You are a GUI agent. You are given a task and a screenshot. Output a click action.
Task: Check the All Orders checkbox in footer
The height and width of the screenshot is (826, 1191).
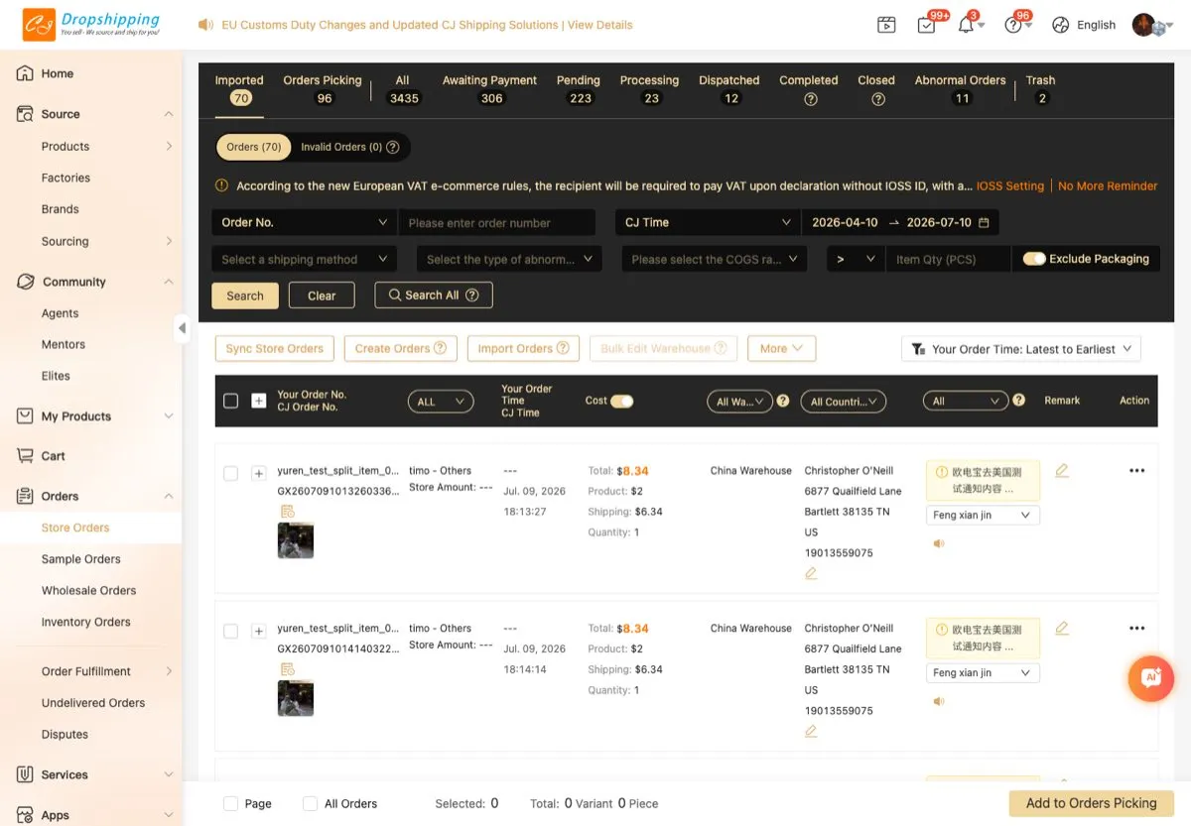coord(310,803)
